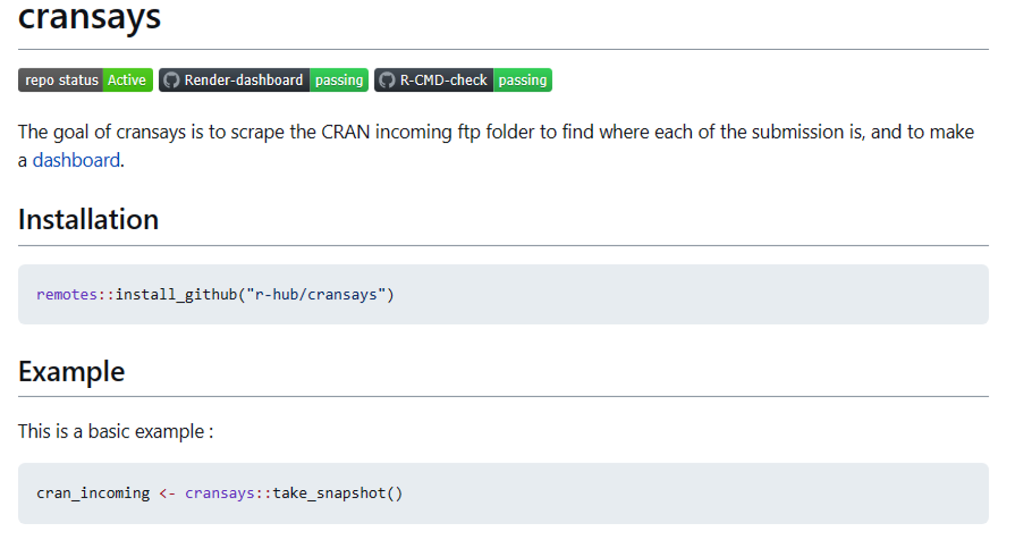Click the "r-hub/cransays" string in code
Screen dimensions: 1015x540
[x=316, y=294]
